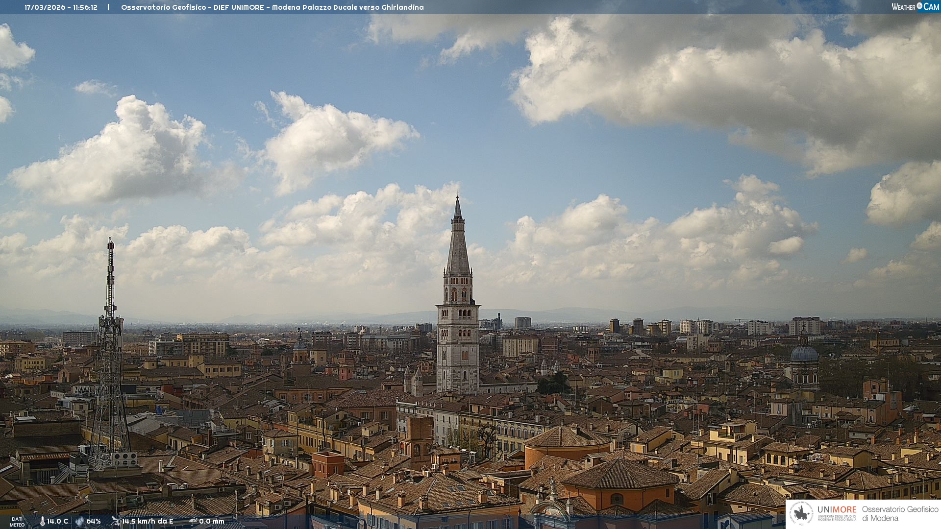Click the wind anemometer icon

coord(116,521)
